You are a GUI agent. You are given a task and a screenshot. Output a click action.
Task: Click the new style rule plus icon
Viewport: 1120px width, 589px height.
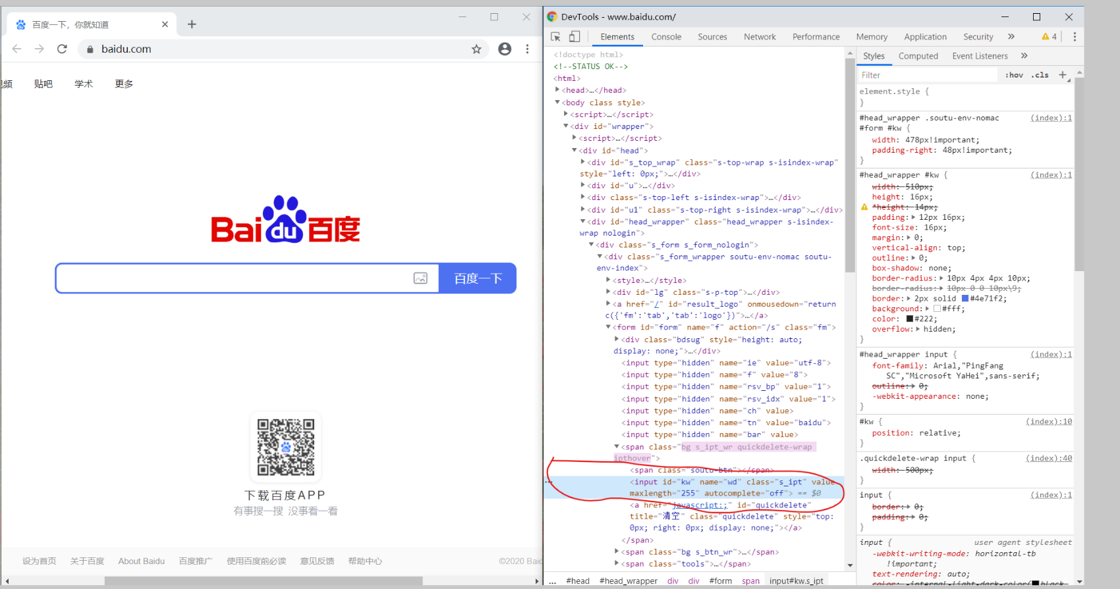tap(1063, 75)
